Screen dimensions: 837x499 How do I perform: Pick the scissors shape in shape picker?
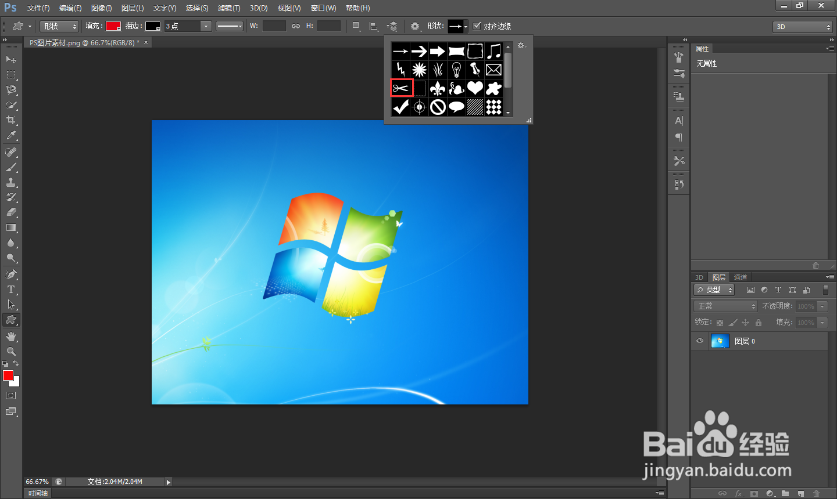tap(400, 88)
